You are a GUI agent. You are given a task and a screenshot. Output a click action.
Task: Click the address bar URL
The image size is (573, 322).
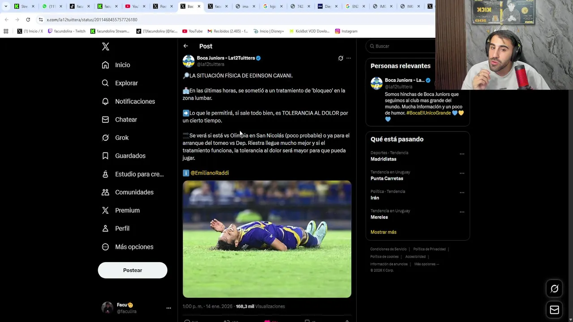(92, 20)
